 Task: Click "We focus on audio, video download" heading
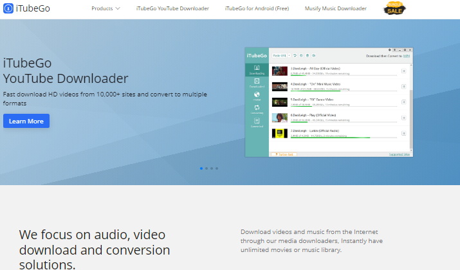[x=95, y=249]
